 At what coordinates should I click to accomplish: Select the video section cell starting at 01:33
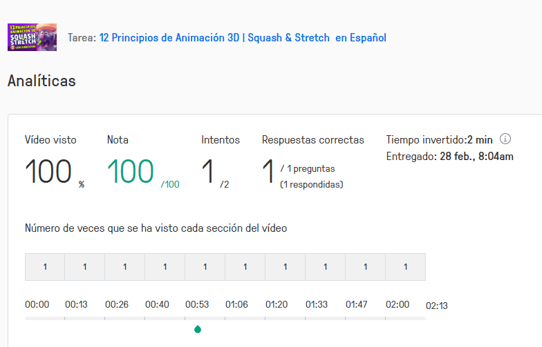click(x=326, y=267)
